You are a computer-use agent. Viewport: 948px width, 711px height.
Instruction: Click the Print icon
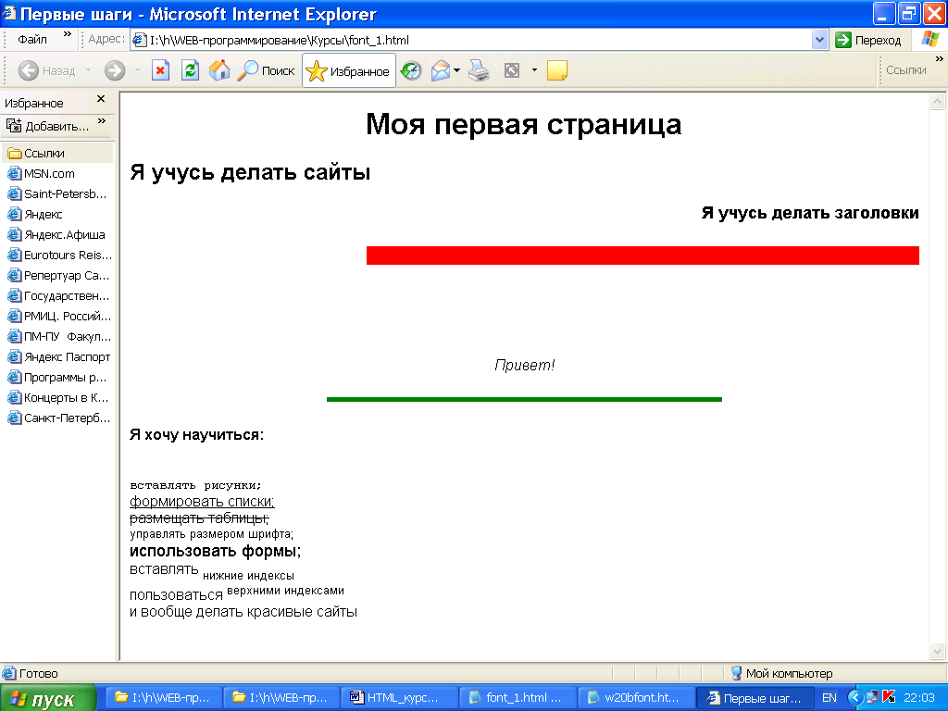click(480, 70)
